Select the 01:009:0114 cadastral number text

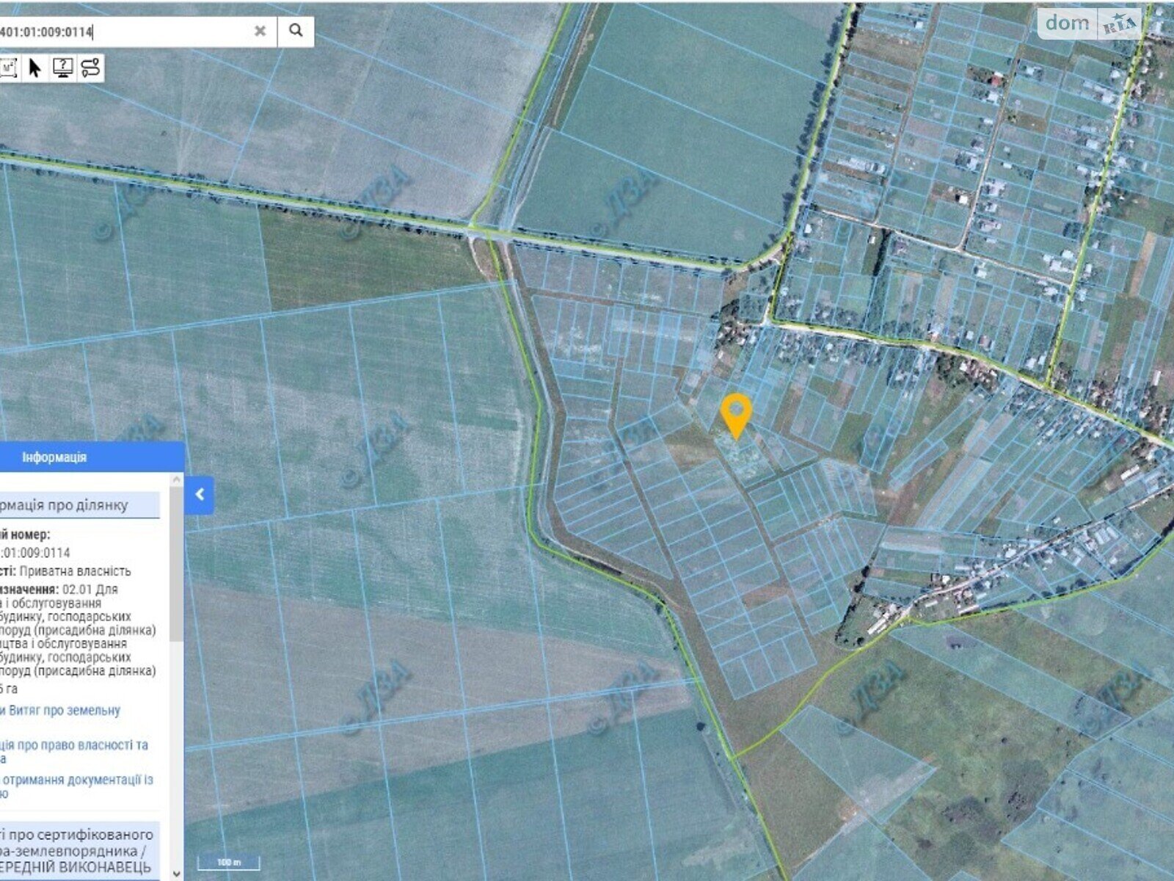pos(37,552)
